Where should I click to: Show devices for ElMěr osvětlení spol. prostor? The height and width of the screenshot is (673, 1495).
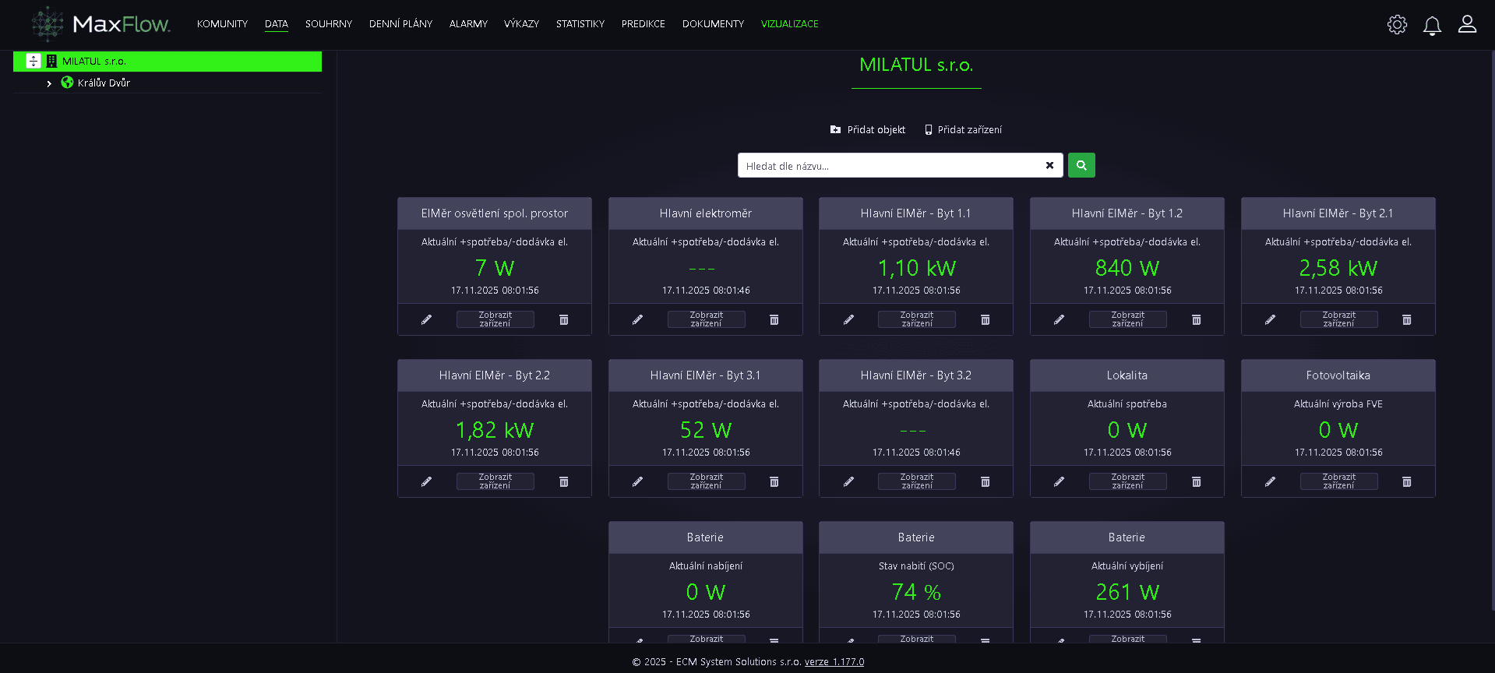click(x=495, y=319)
